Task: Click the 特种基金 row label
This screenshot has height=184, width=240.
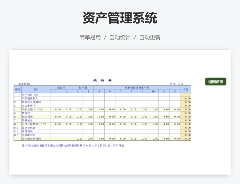Action: tap(27, 121)
